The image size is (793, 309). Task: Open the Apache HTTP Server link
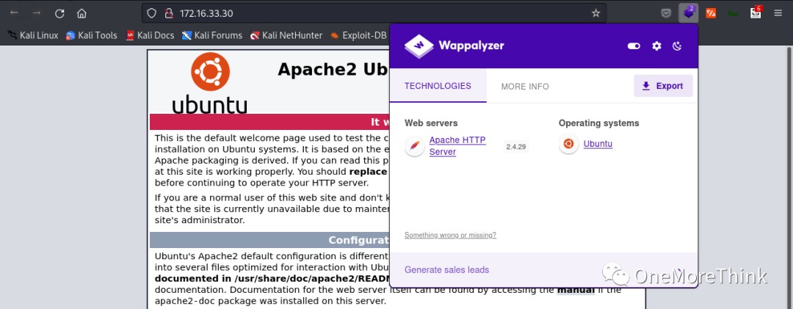click(457, 146)
